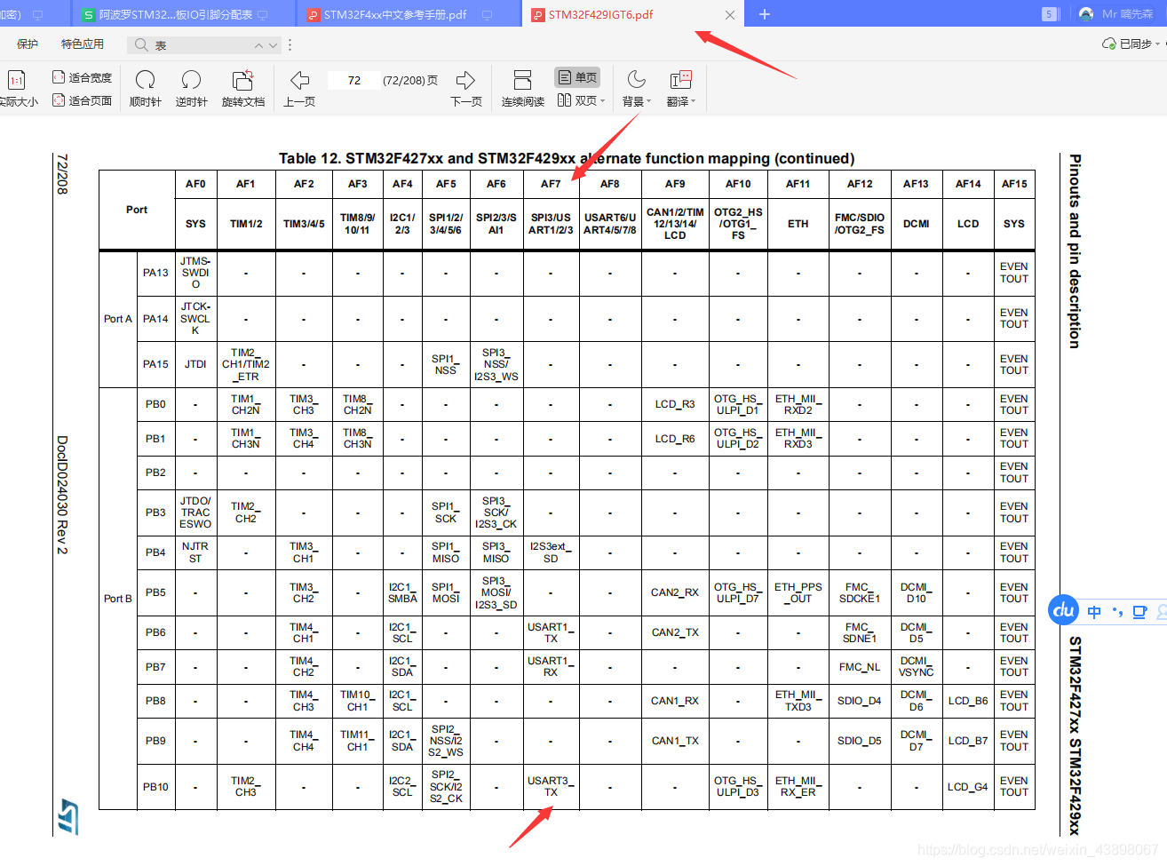Viewport: 1167px width, 866px height.
Task: Click the page number field showing 72
Action: point(353,80)
